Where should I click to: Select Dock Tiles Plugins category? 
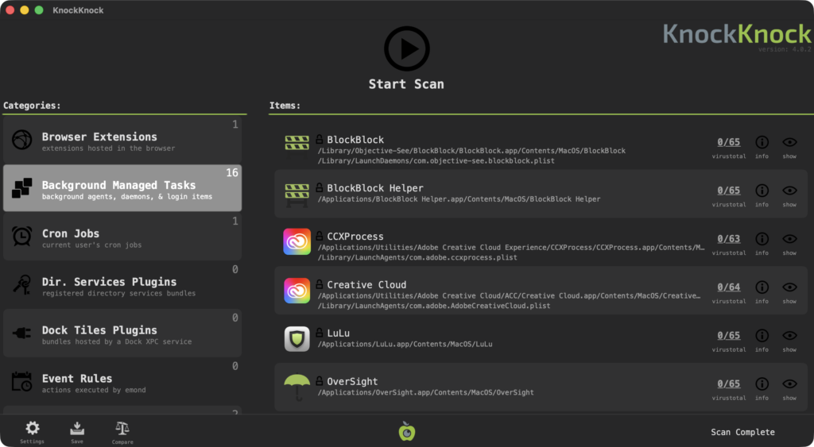click(x=122, y=333)
